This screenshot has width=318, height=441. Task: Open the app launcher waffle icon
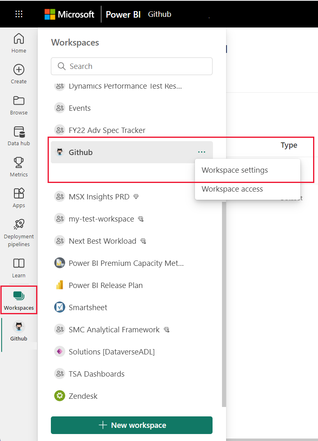[19, 14]
